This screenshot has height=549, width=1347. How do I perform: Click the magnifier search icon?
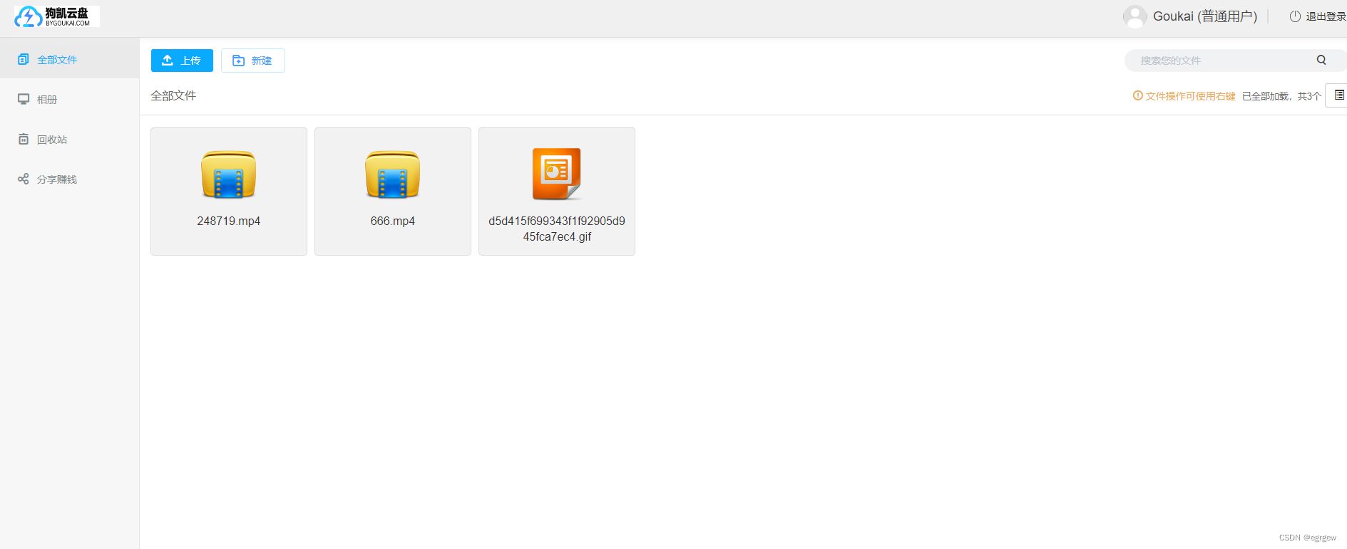tap(1321, 61)
